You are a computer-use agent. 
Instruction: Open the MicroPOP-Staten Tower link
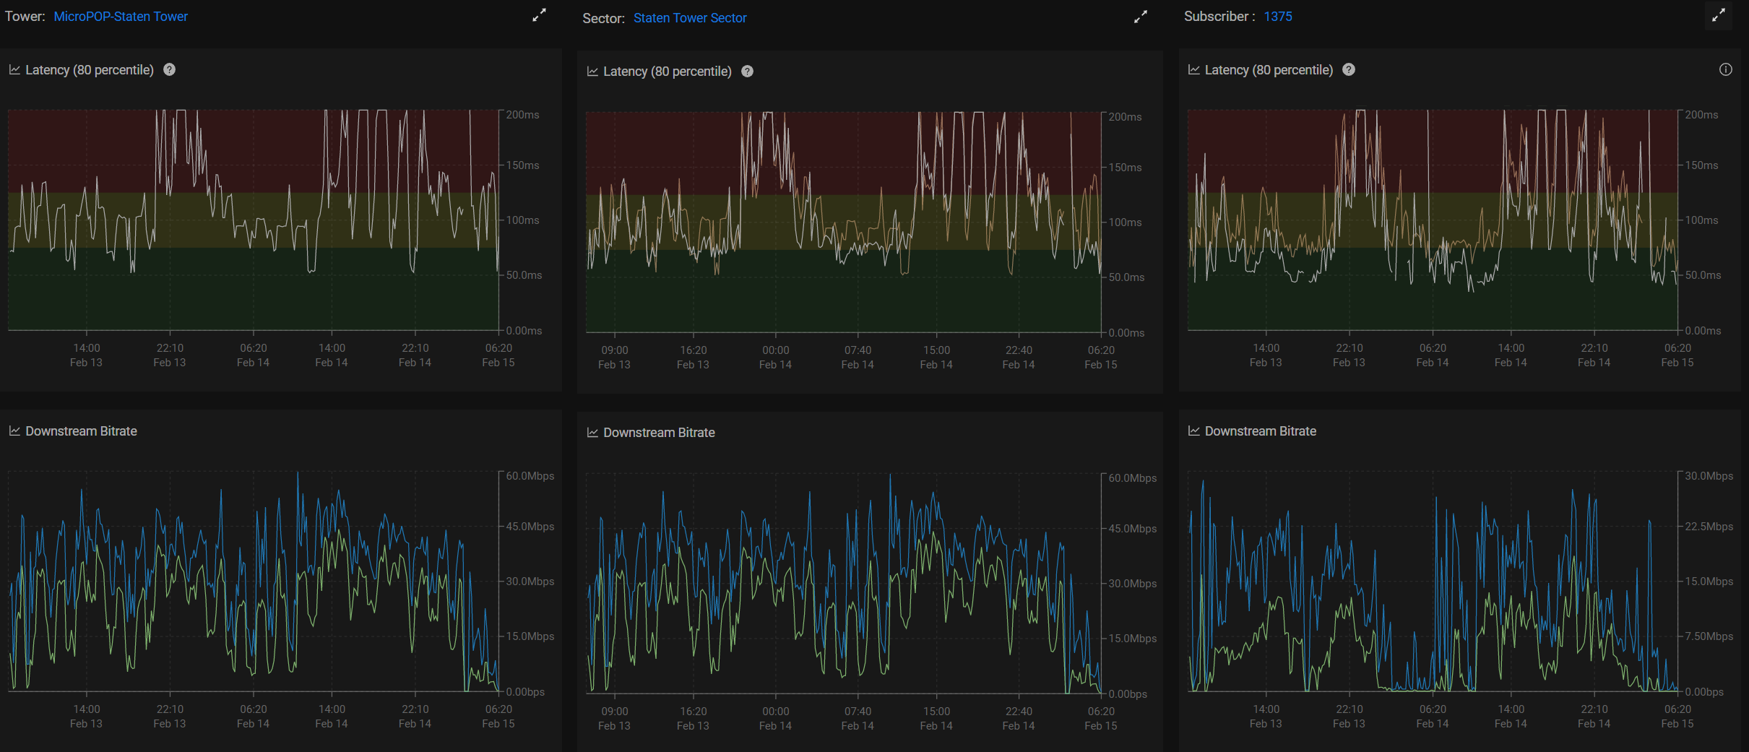(121, 17)
